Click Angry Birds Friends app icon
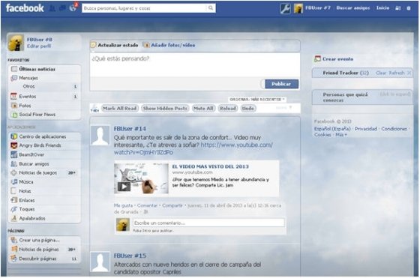The image size is (420, 278). pos(13,145)
